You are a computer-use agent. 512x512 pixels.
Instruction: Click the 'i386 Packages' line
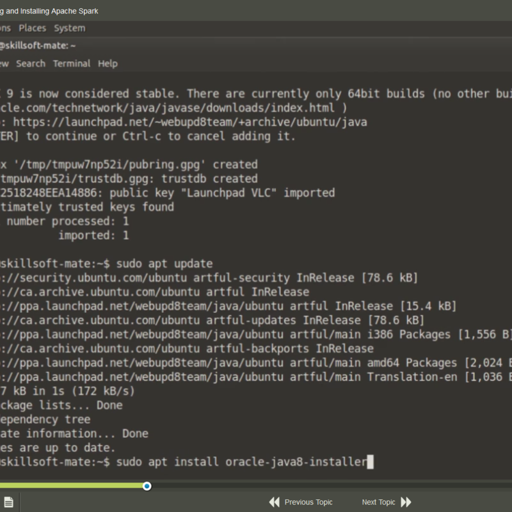coord(256,334)
